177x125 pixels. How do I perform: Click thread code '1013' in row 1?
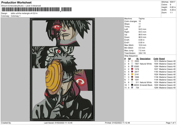(x=156, y=61)
